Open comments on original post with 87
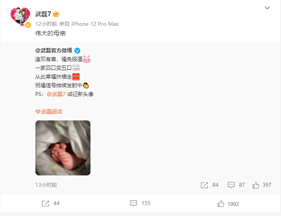281x216 pixels. [236, 185]
